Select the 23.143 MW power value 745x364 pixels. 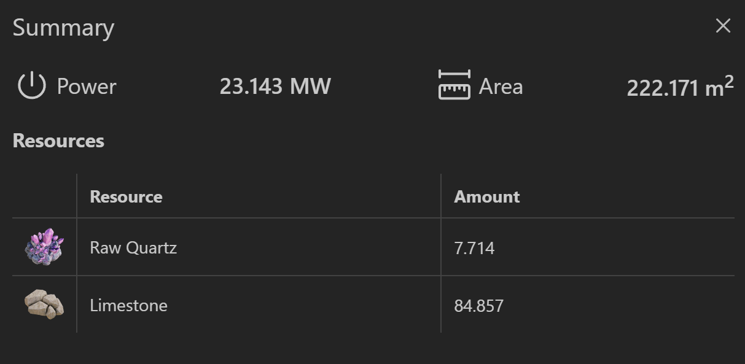[275, 87]
